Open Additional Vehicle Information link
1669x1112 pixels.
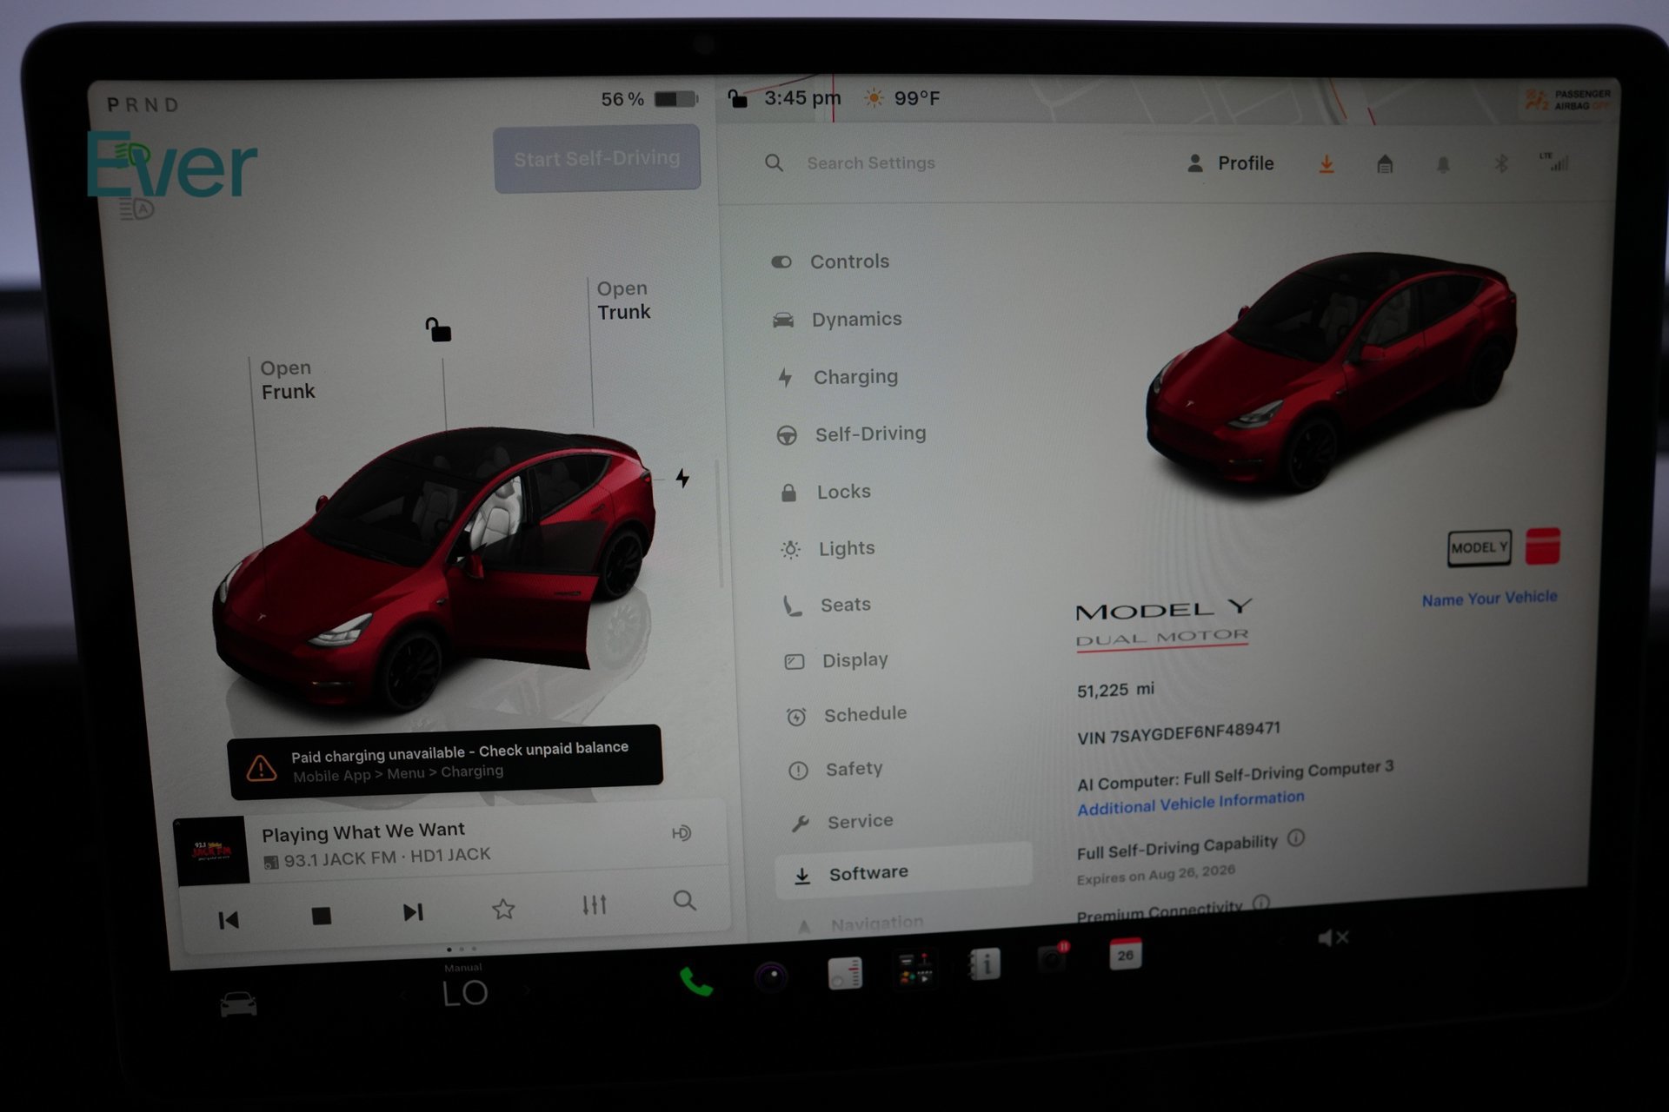[x=1190, y=803]
